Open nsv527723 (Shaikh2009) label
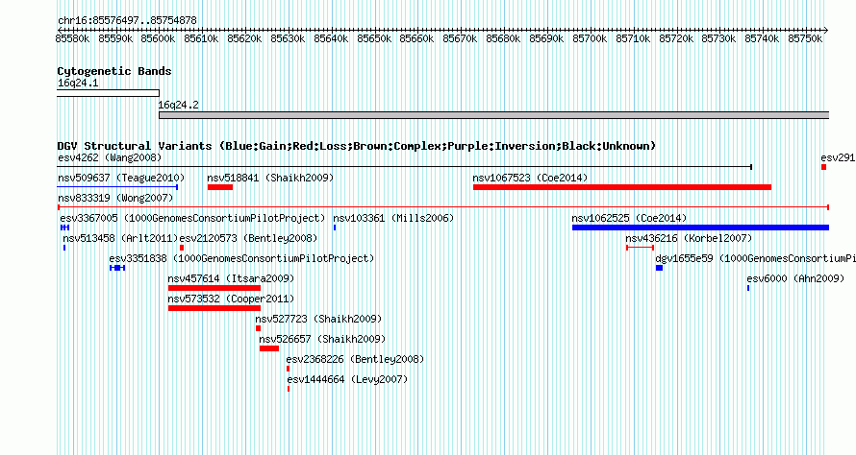The image size is (856, 455). [x=318, y=320]
